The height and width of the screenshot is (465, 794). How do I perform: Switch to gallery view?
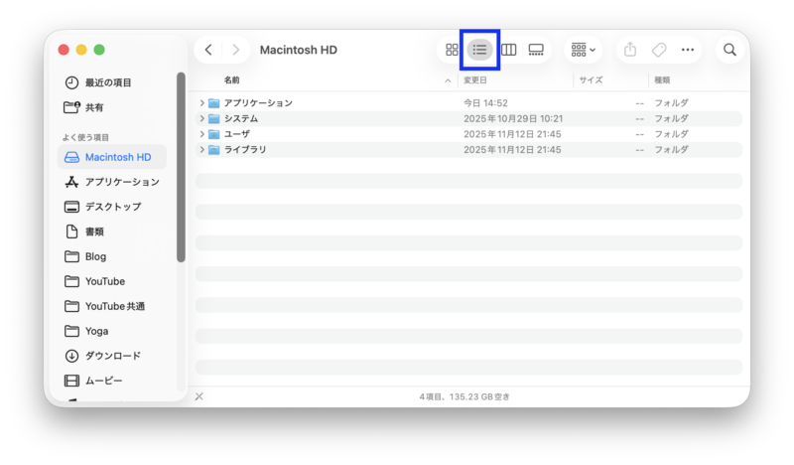536,50
